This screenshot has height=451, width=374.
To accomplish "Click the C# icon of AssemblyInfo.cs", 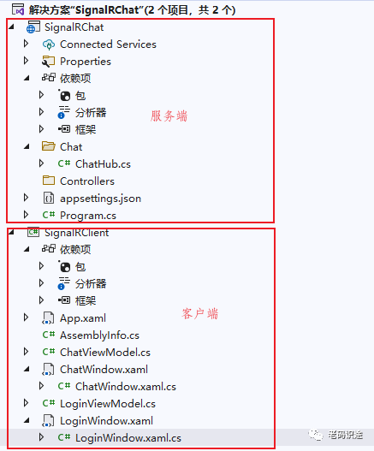I will click(48, 335).
